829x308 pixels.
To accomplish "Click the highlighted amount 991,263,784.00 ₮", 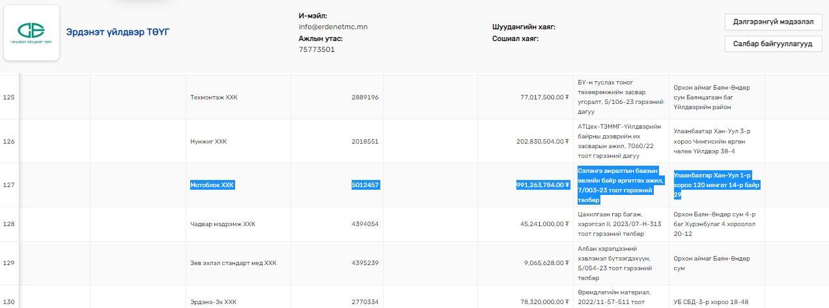I will click(542, 185).
